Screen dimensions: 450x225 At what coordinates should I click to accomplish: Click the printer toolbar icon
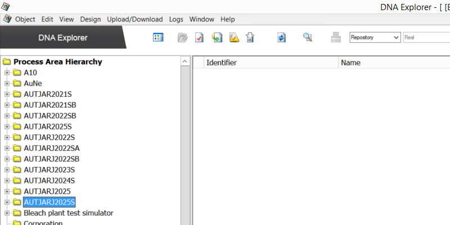coord(336,38)
